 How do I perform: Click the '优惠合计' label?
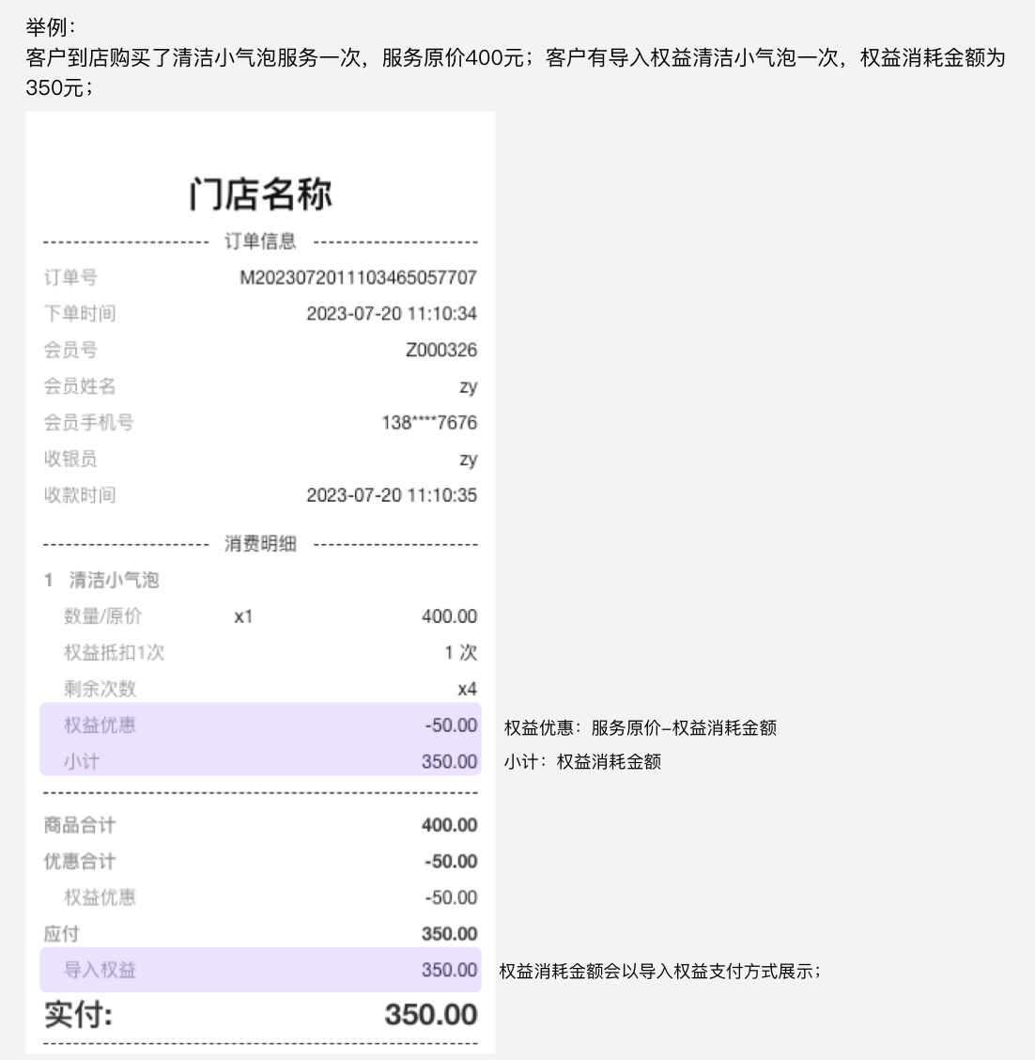80,861
